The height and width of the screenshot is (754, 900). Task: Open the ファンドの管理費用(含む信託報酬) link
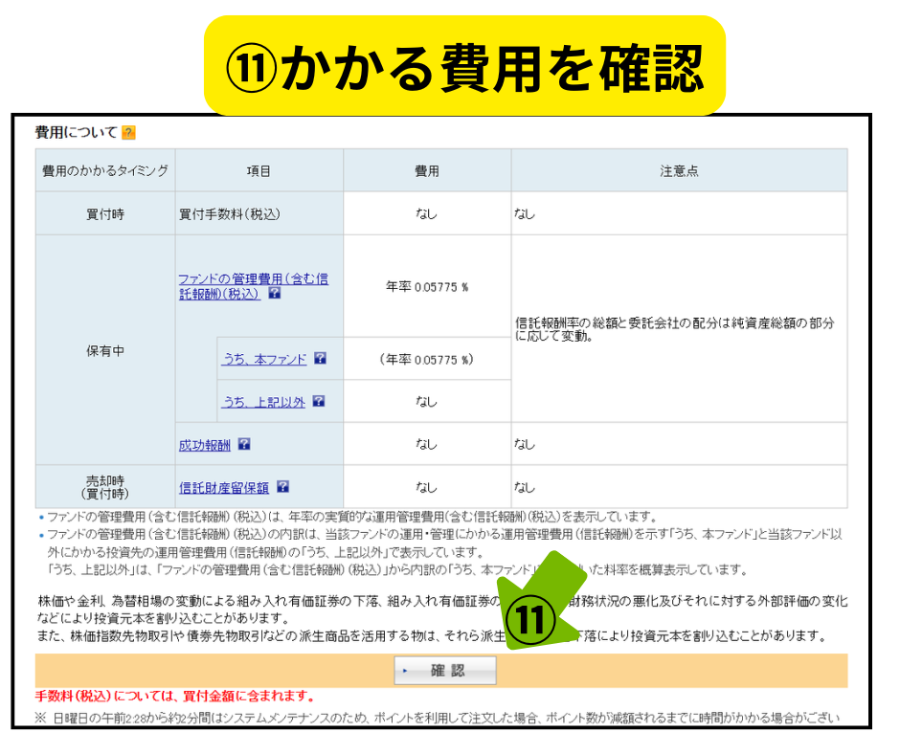point(253,286)
